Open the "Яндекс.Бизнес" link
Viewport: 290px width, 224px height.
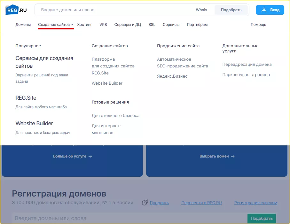click(x=172, y=76)
